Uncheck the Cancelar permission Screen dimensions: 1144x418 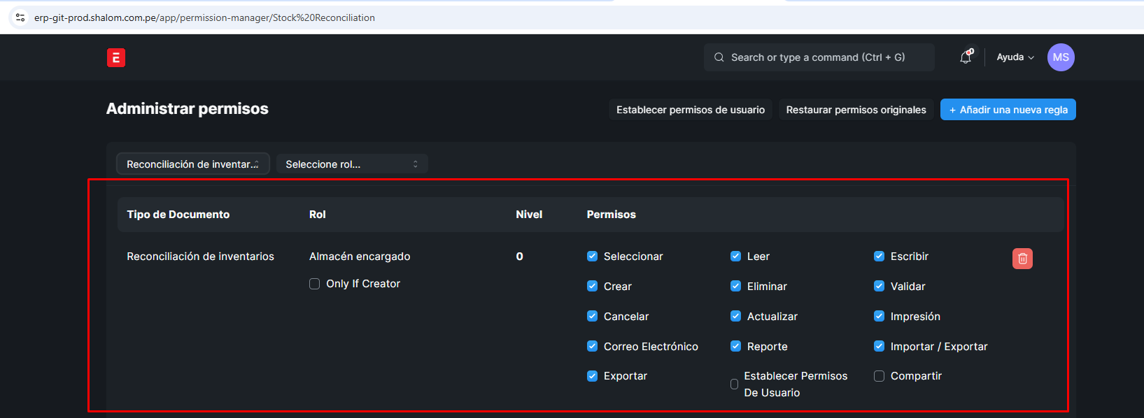click(x=592, y=317)
